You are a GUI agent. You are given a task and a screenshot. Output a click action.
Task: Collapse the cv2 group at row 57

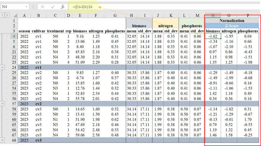[x=3, y=104]
